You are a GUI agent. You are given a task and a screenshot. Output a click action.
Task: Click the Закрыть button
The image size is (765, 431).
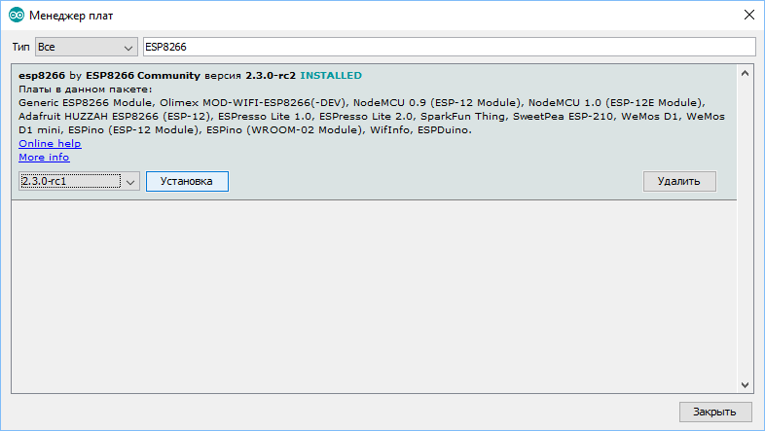point(715,412)
